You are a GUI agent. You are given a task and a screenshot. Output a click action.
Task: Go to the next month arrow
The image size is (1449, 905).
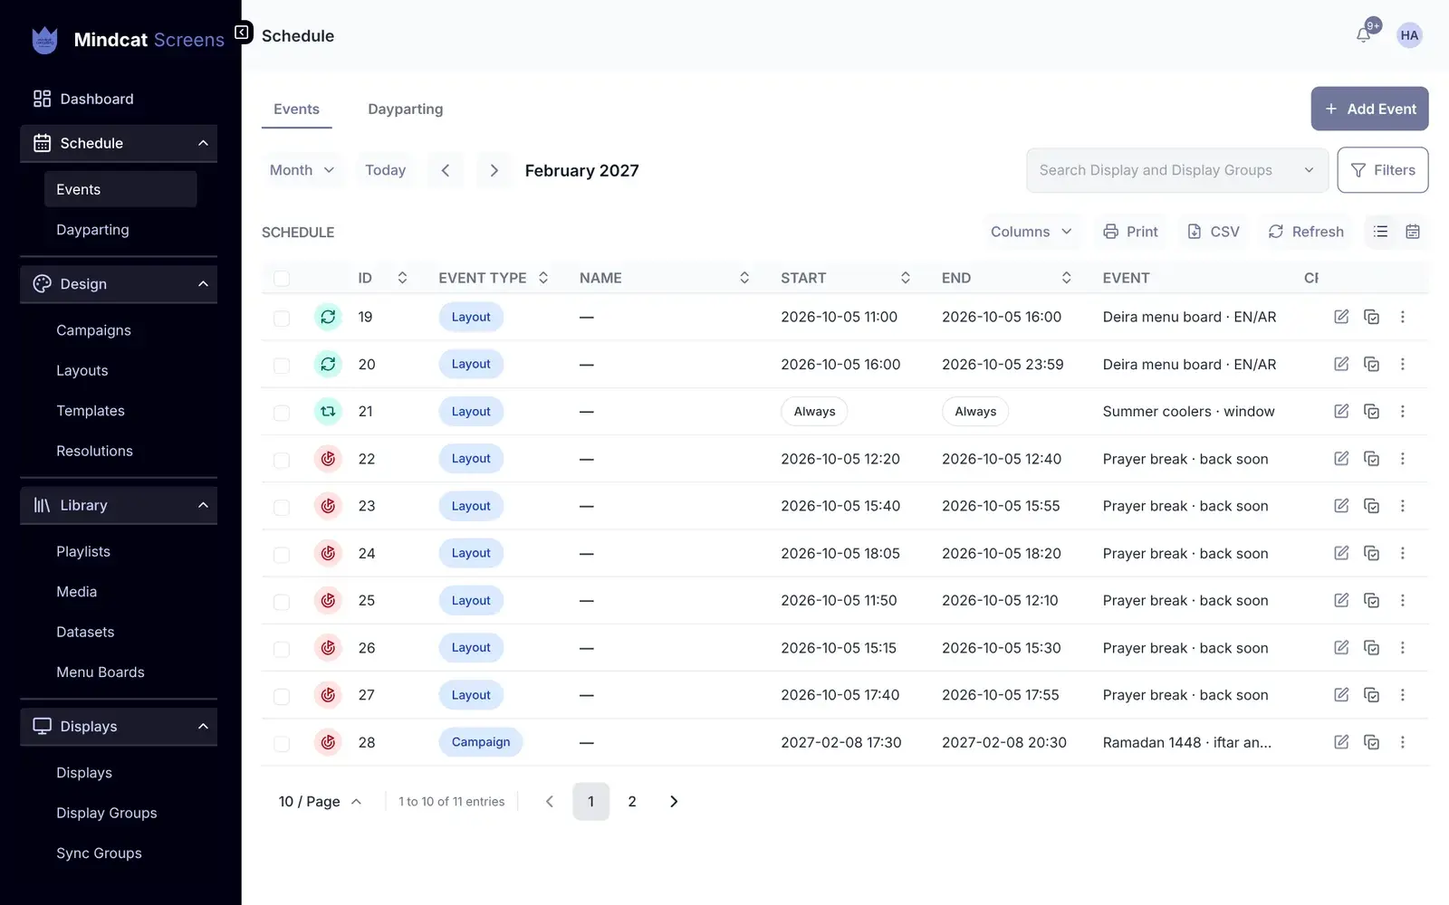coord(494,170)
